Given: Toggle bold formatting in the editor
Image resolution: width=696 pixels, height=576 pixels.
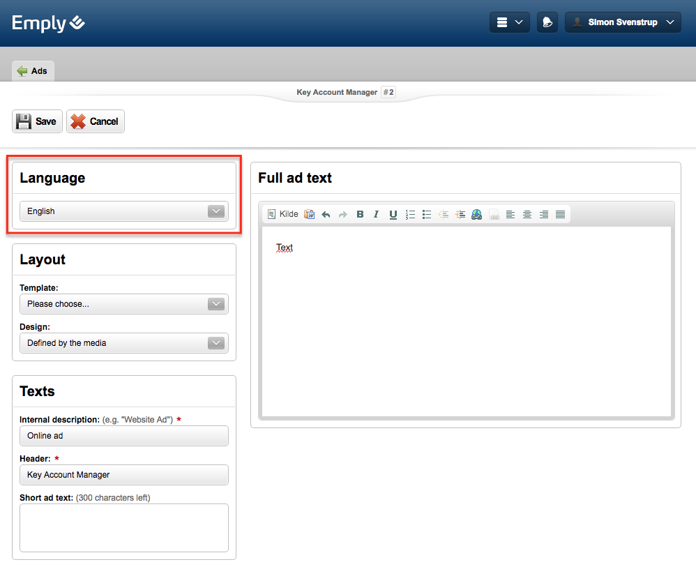Looking at the screenshot, I should click(x=360, y=214).
